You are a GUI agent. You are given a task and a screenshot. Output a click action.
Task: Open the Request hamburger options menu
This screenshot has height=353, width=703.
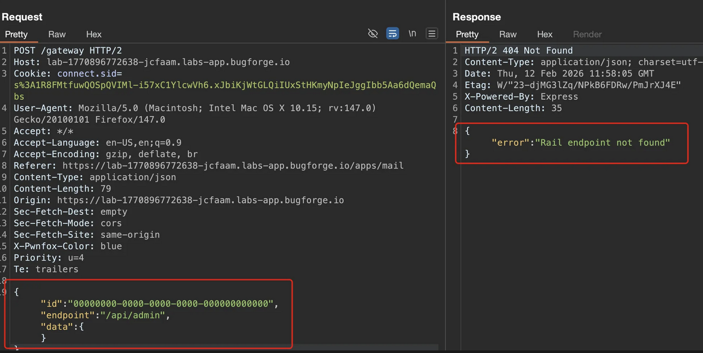click(432, 34)
